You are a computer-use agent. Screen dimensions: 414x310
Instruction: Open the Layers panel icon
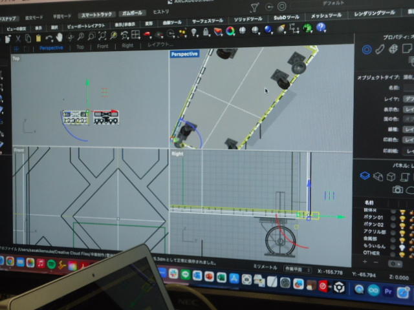[x=365, y=176]
